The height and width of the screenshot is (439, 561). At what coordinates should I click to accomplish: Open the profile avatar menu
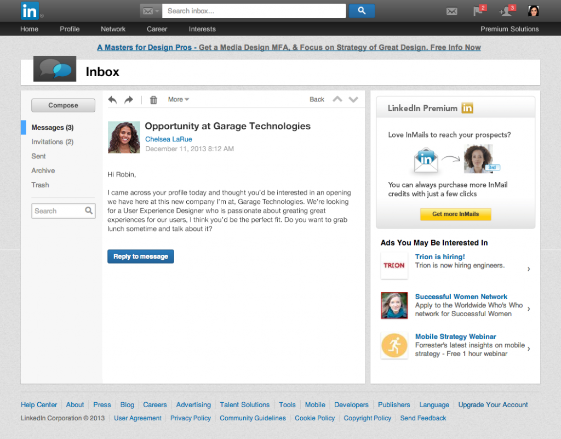click(533, 11)
